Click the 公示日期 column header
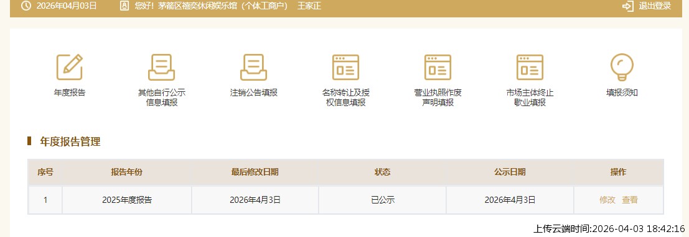 pos(510,172)
